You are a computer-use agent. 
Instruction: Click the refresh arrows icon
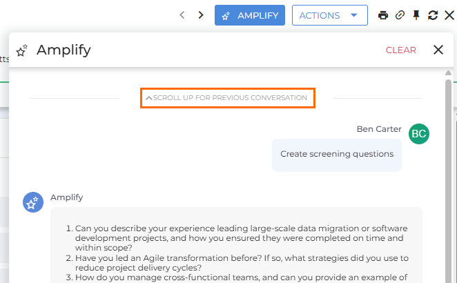433,15
